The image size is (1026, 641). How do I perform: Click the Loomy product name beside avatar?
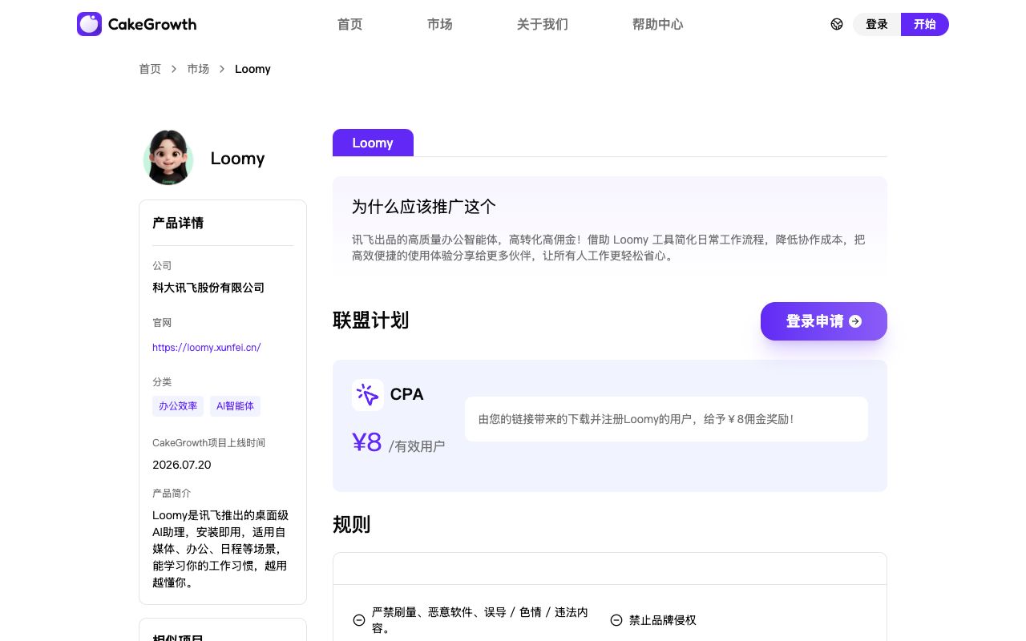point(237,158)
